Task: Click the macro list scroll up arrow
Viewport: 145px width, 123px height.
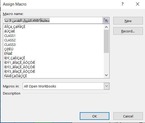Action: pyautogui.click(x=106, y=27)
